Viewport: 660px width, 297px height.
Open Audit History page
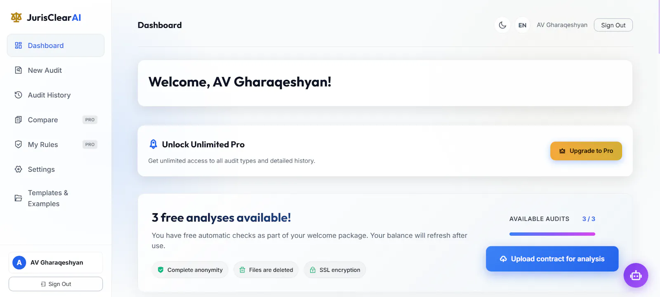[x=56, y=95]
